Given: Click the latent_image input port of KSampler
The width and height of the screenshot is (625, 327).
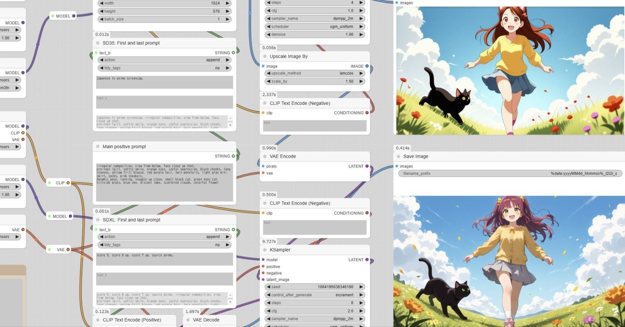Looking at the screenshot, I should click(263, 280).
